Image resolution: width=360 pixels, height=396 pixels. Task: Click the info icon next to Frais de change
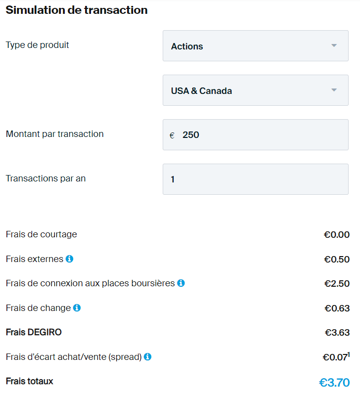pos(77,308)
